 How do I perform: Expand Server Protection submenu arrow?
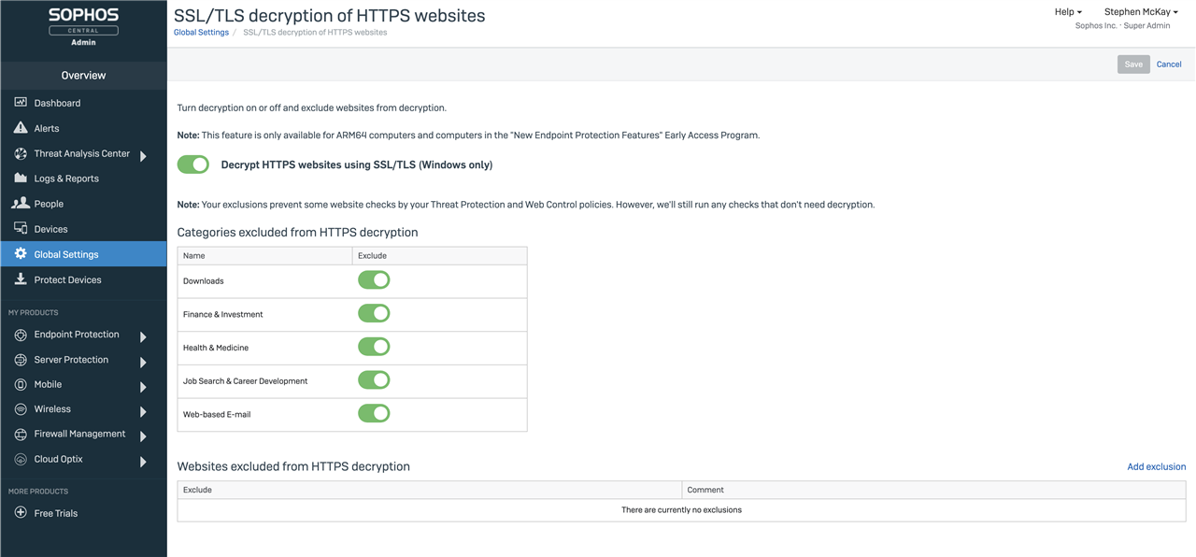(143, 362)
